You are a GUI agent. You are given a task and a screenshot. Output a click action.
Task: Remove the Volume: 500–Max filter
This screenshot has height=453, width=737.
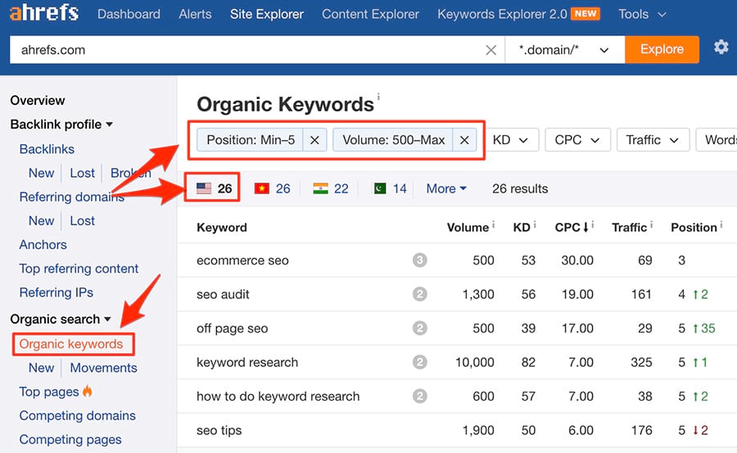[463, 140]
